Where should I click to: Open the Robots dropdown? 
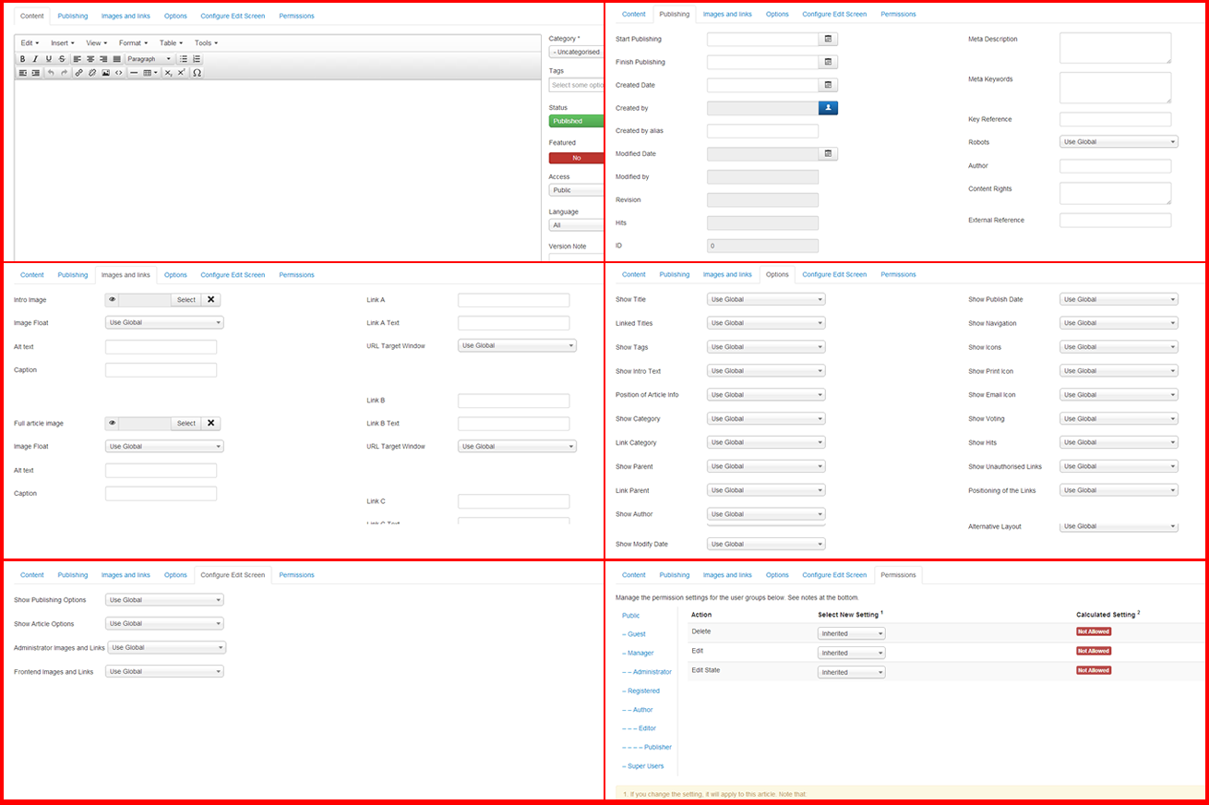1119,142
